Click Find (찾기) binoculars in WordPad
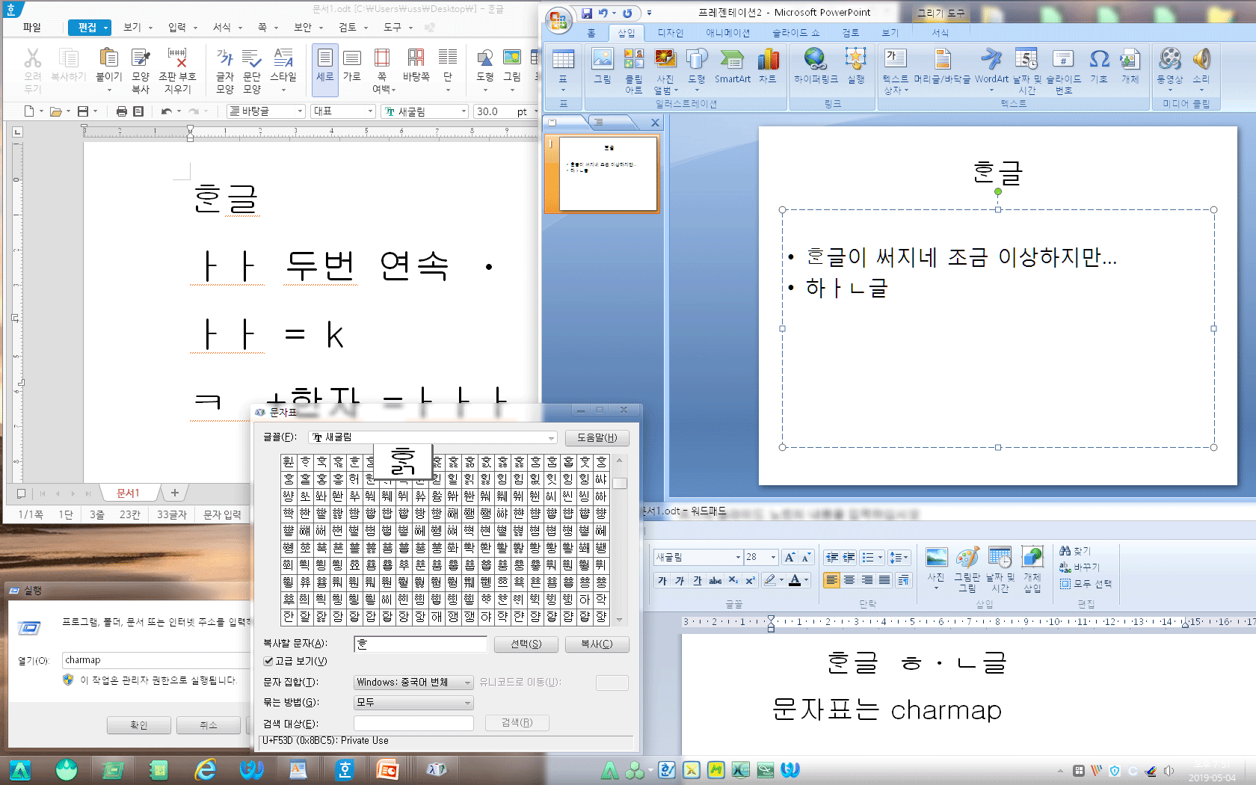The height and width of the screenshot is (785, 1256). [1075, 551]
